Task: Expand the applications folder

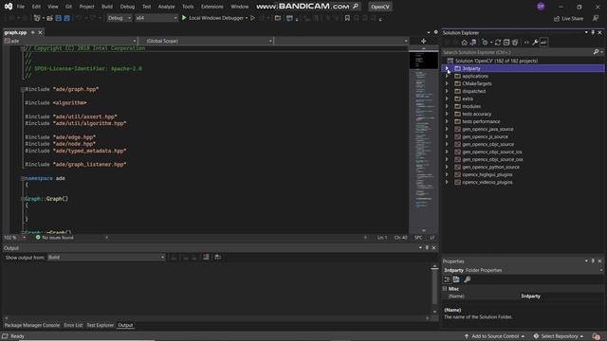Action: point(447,76)
